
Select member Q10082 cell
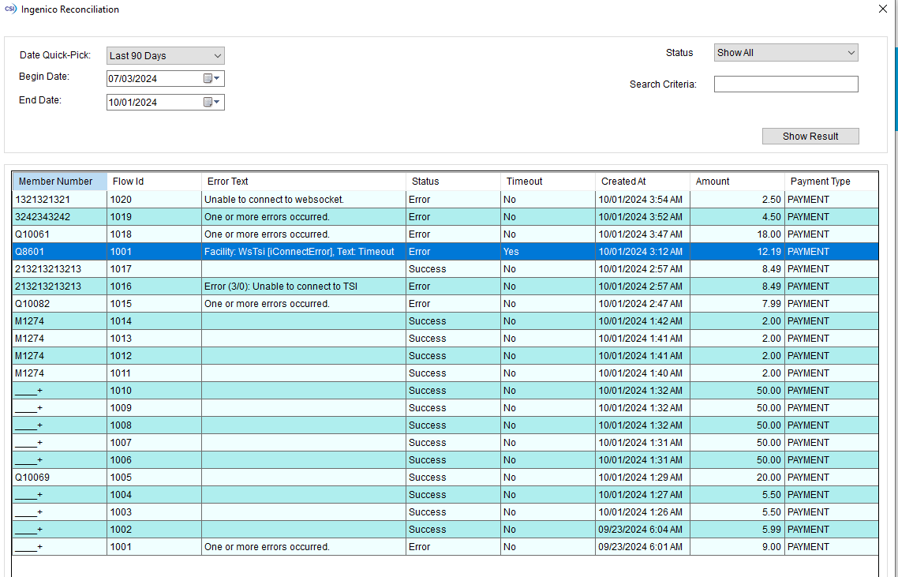pos(59,304)
